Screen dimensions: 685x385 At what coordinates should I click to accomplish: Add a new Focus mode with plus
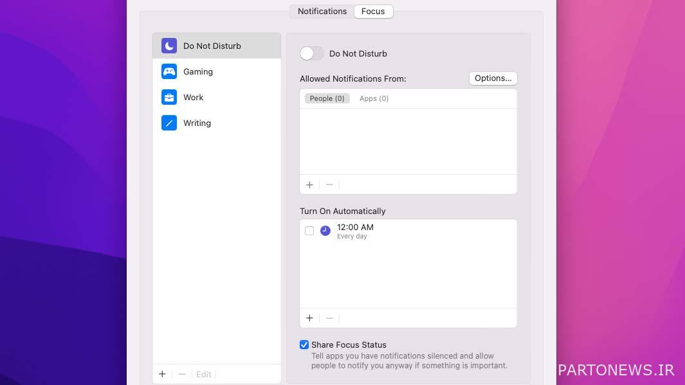[x=162, y=374]
